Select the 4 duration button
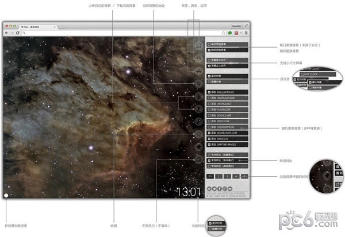345x237 pixels. tap(236, 176)
